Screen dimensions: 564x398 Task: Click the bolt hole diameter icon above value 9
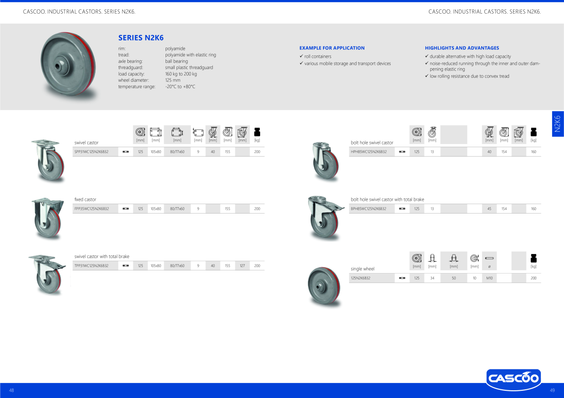[198, 132]
